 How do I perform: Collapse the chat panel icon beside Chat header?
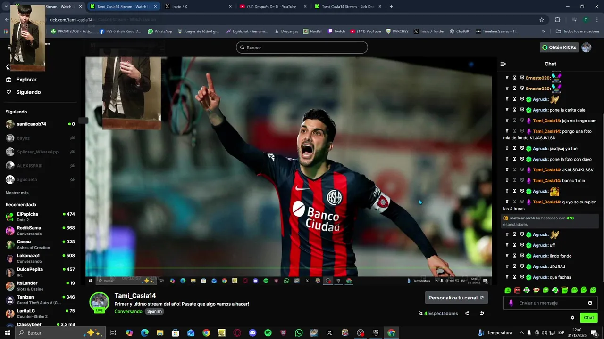(x=503, y=64)
